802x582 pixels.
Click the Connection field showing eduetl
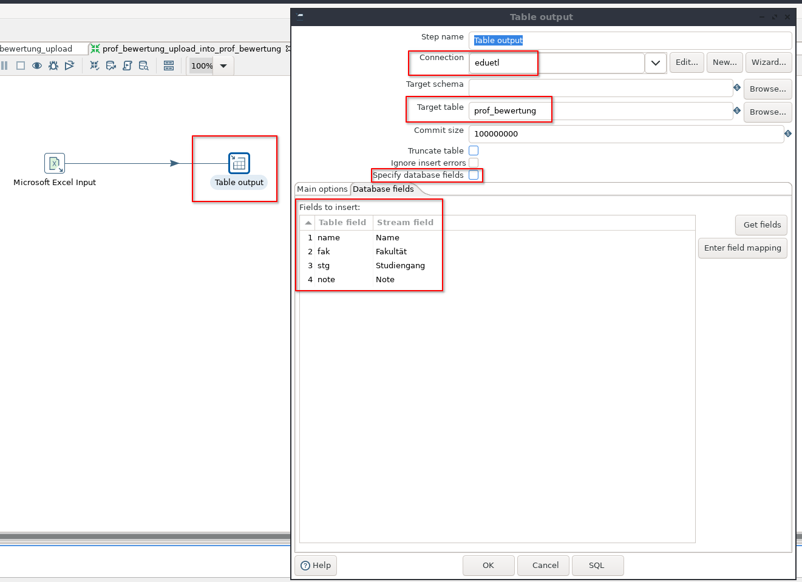(557, 63)
